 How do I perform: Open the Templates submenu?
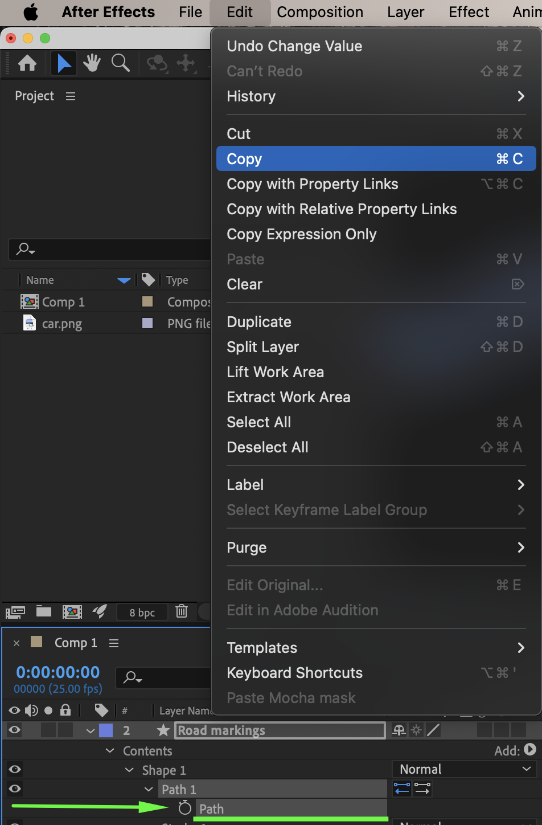click(376, 648)
